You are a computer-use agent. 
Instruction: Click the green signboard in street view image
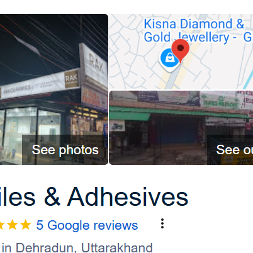[219, 101]
